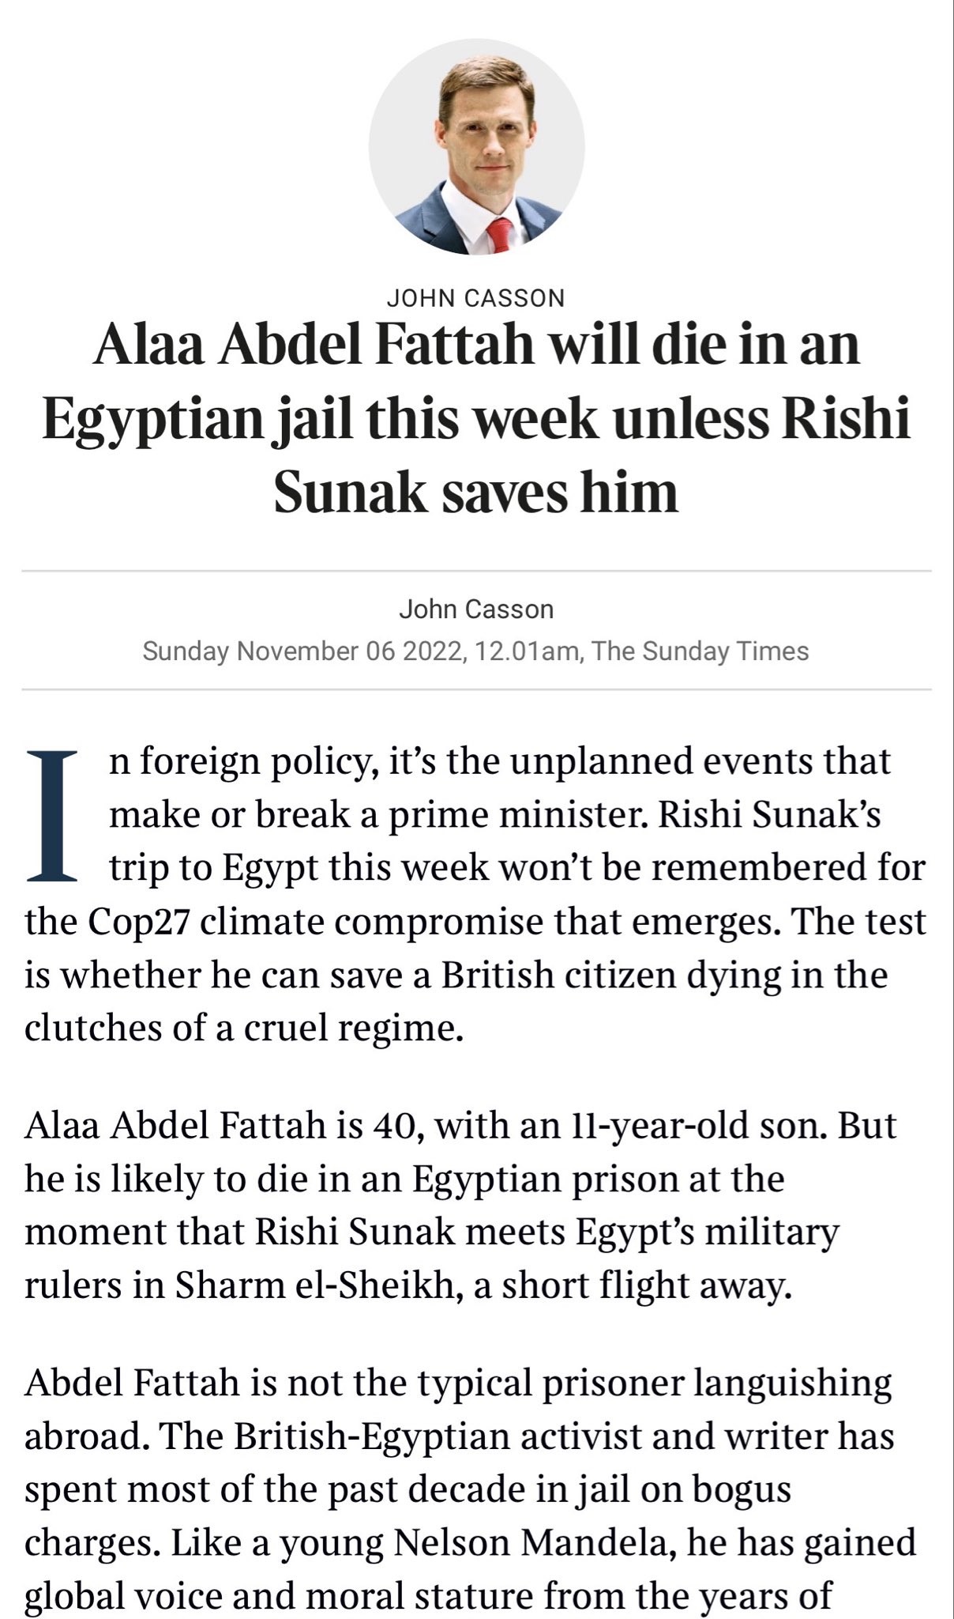954x1619 pixels.
Task: Click the divider line below the dateline
Action: [476, 689]
